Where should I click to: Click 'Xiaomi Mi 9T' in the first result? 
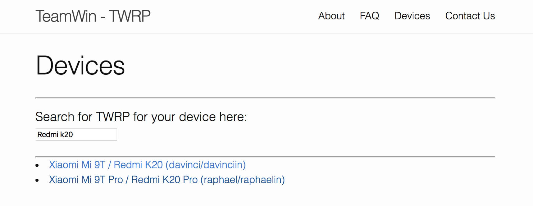point(77,165)
